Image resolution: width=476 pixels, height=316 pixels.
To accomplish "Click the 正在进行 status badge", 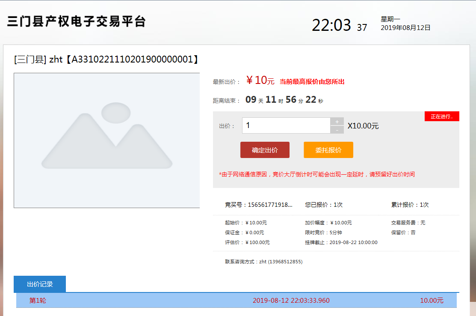I will coord(442,116).
